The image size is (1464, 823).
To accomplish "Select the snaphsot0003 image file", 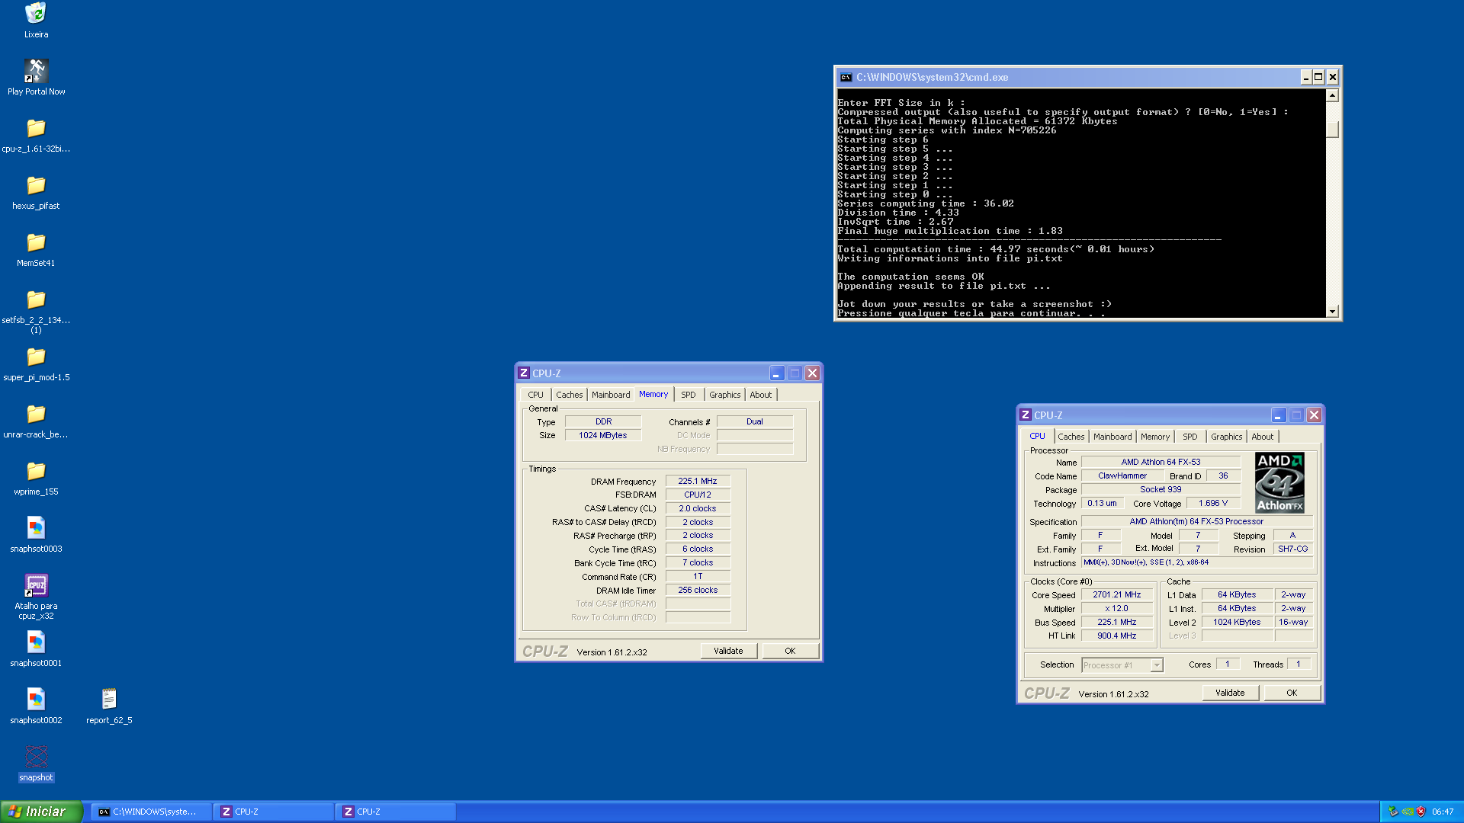I will click(36, 528).
